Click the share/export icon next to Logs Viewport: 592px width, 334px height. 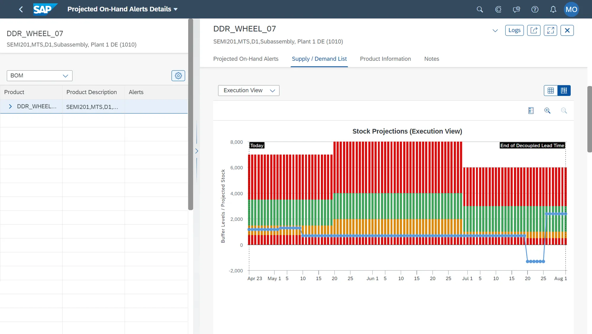(x=534, y=30)
